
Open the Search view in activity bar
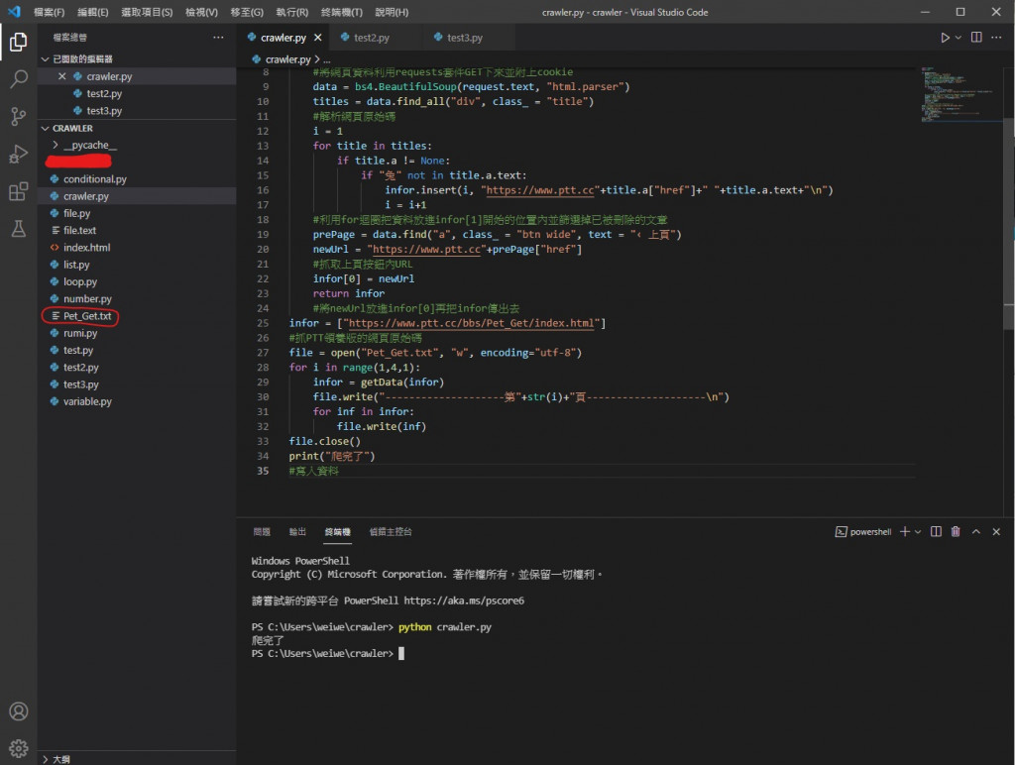pyautogui.click(x=18, y=79)
